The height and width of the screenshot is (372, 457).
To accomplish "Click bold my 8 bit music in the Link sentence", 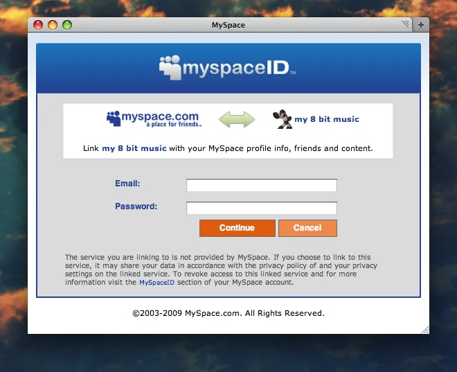I will click(x=134, y=148).
